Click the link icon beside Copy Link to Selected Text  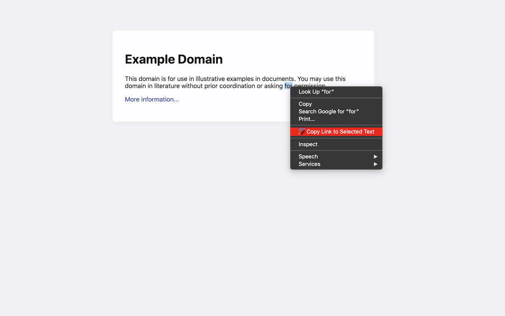click(x=302, y=132)
